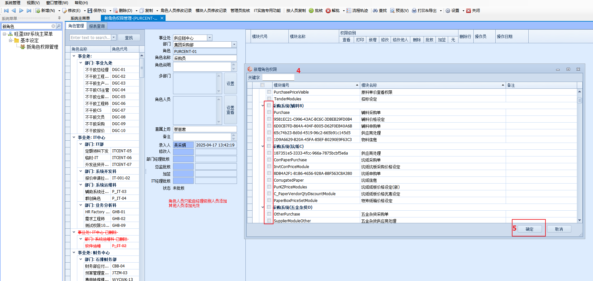Click the 批核 approve green check icon
Screen dimensions: 593x281
point(311,11)
